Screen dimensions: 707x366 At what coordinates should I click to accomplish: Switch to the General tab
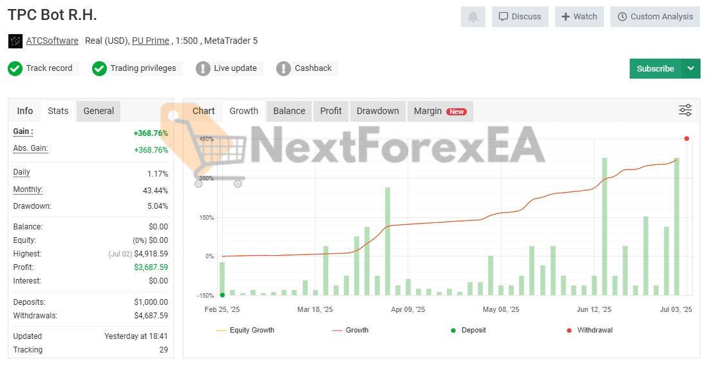[99, 111]
